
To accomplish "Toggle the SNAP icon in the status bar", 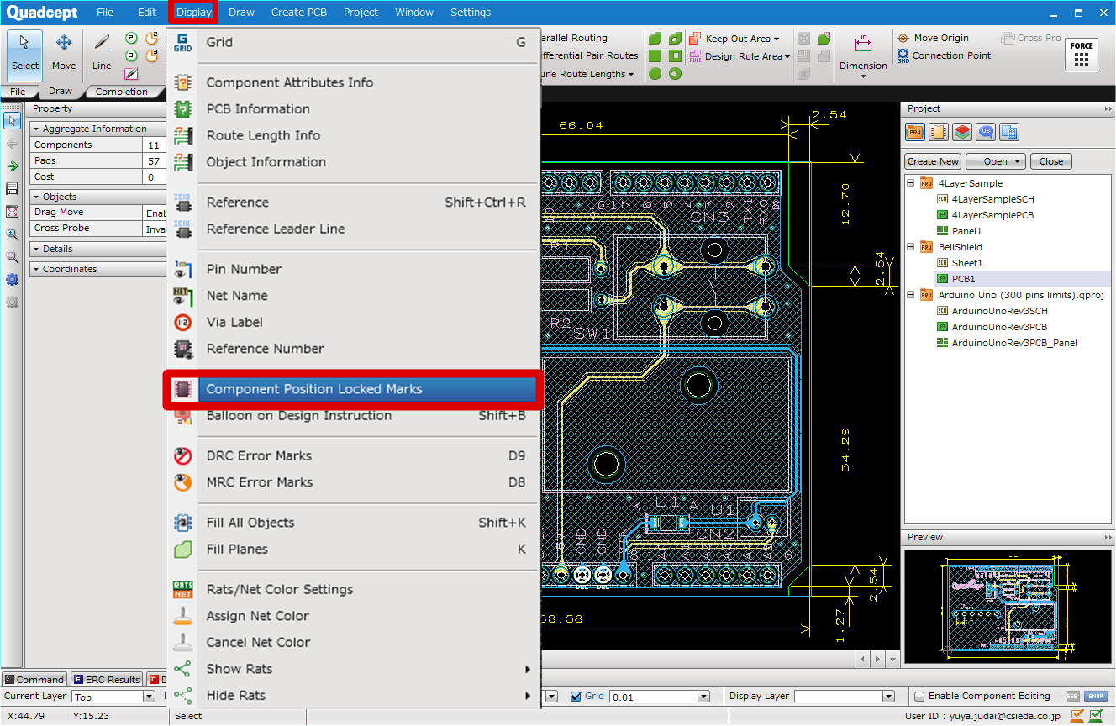I will click(1095, 697).
